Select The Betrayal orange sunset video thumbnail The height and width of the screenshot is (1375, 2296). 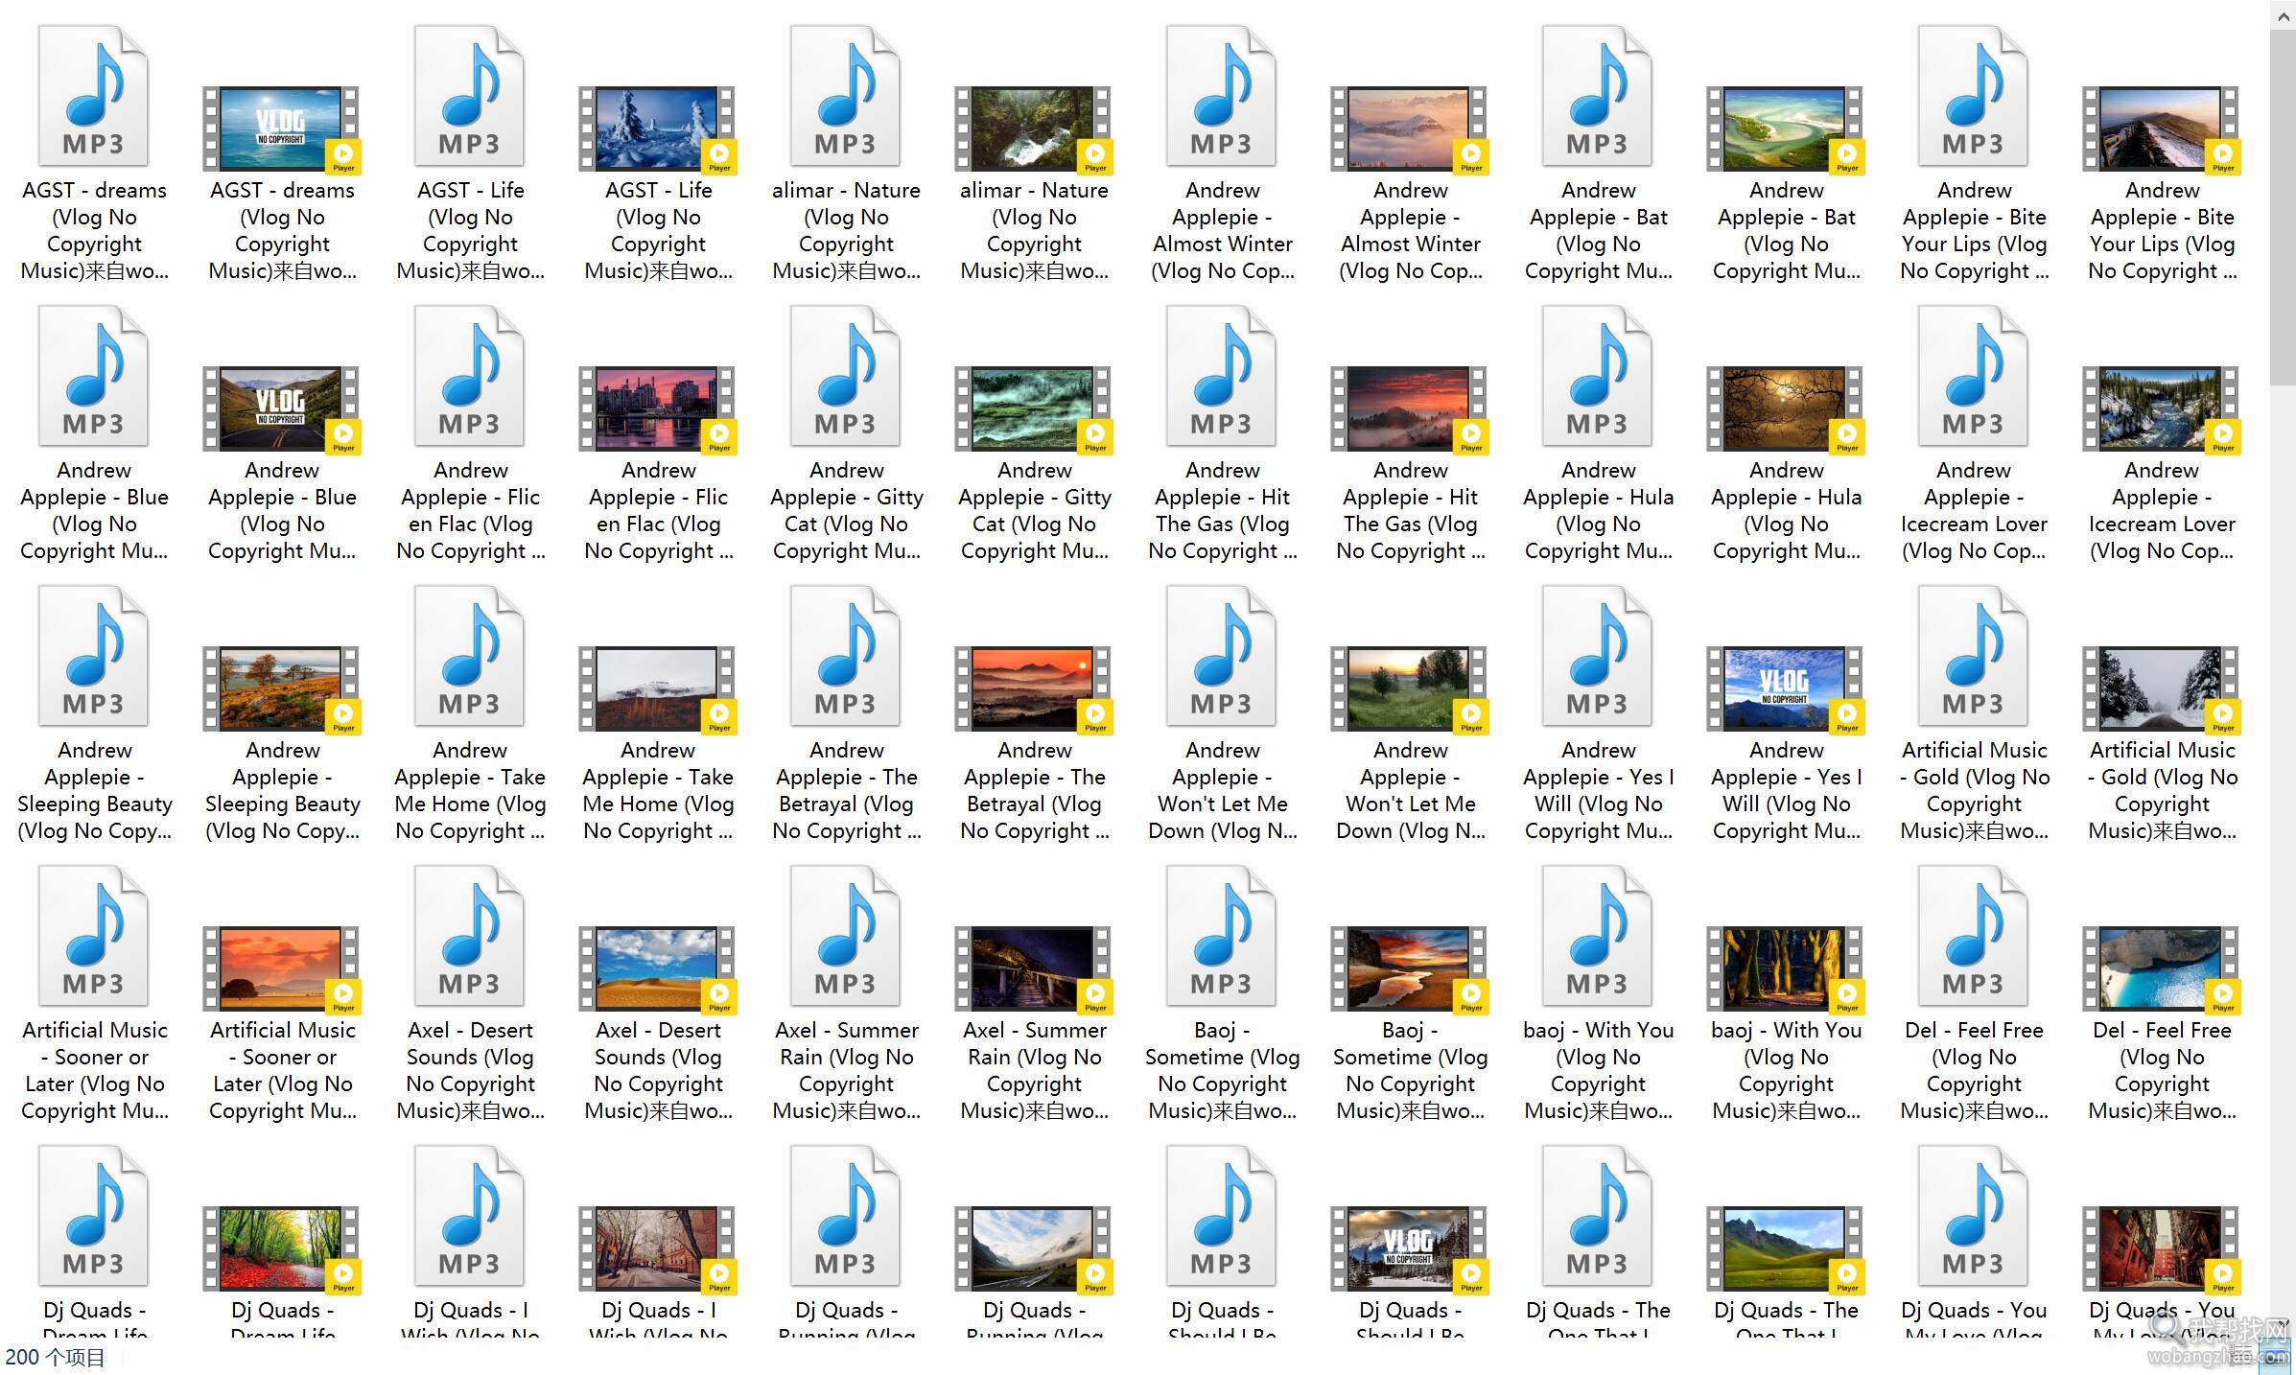[x=1033, y=688]
